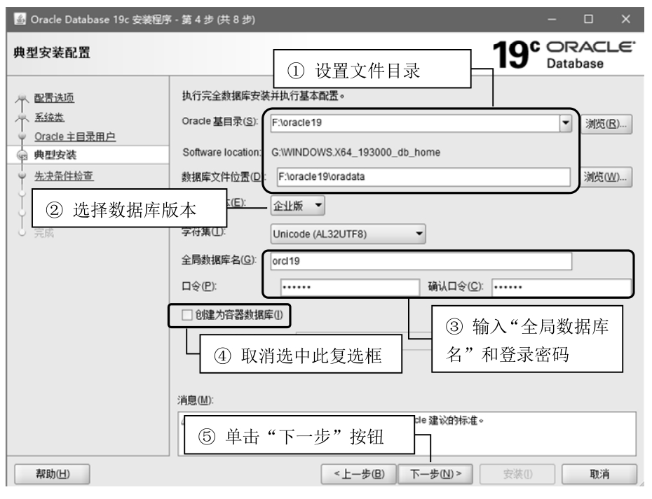The image size is (652, 499).
Task: Click 浏览(W) button for database file location
Action: [606, 177]
